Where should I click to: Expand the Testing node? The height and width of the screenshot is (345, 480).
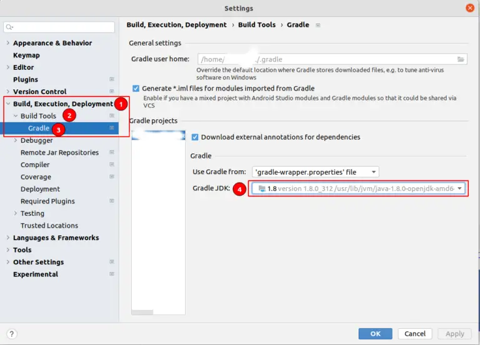15,213
